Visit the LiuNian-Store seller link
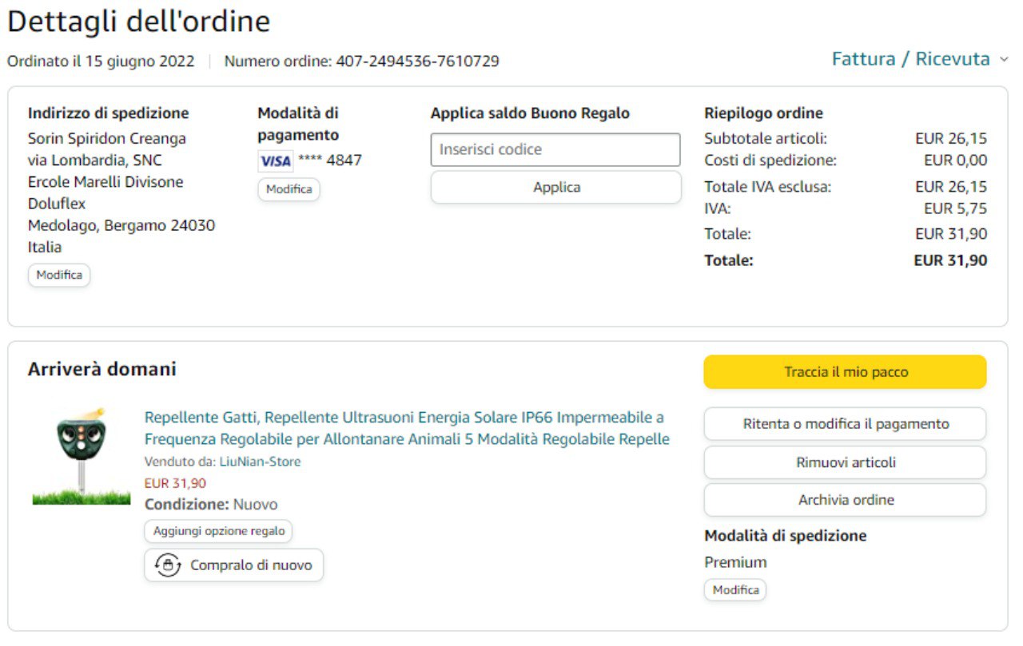This screenshot has width=1023, height=646. (x=260, y=462)
